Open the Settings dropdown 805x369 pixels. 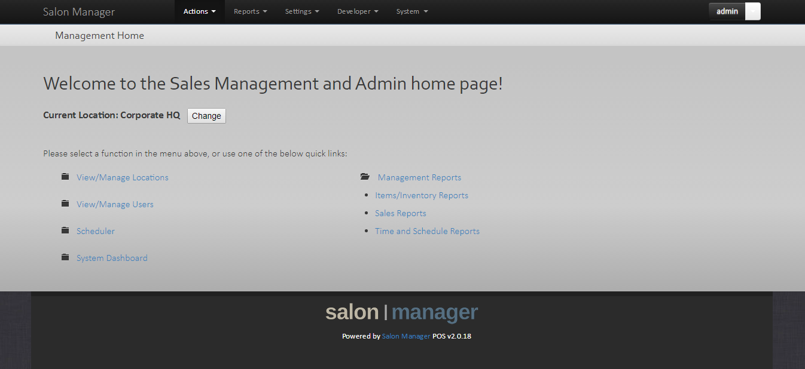point(302,11)
